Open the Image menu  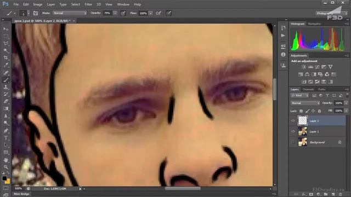coord(38,4)
